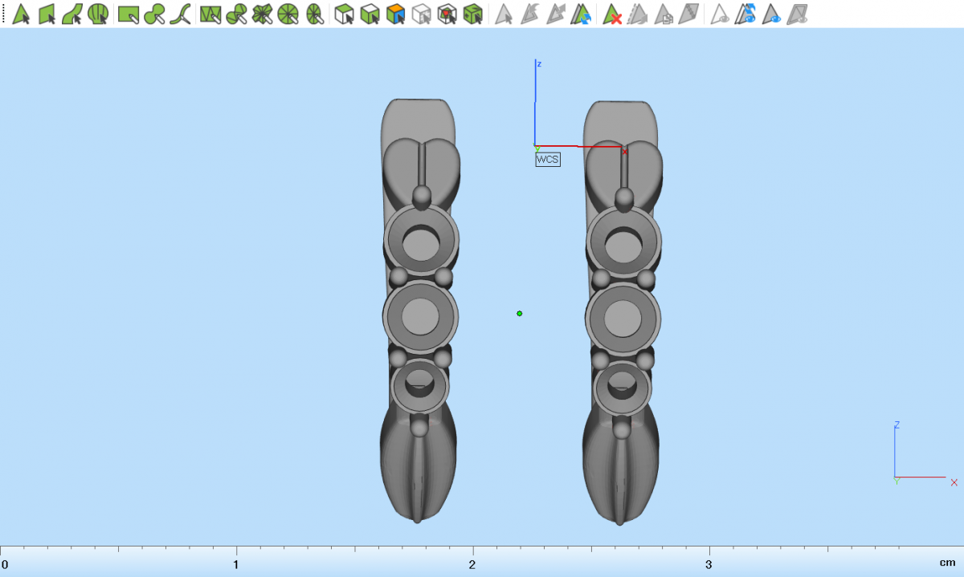This screenshot has width=964, height=577.
Task: Click the ruler mark labeled 3
Action: click(709, 563)
